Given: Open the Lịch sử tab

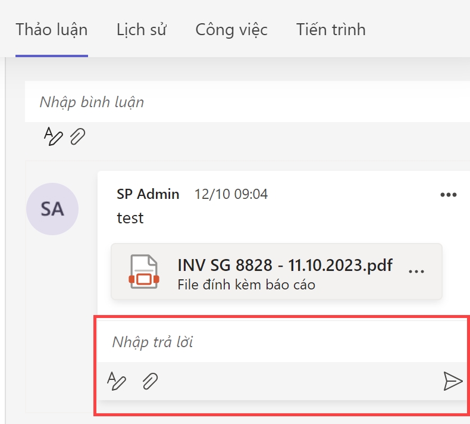Looking at the screenshot, I should point(142,30).
